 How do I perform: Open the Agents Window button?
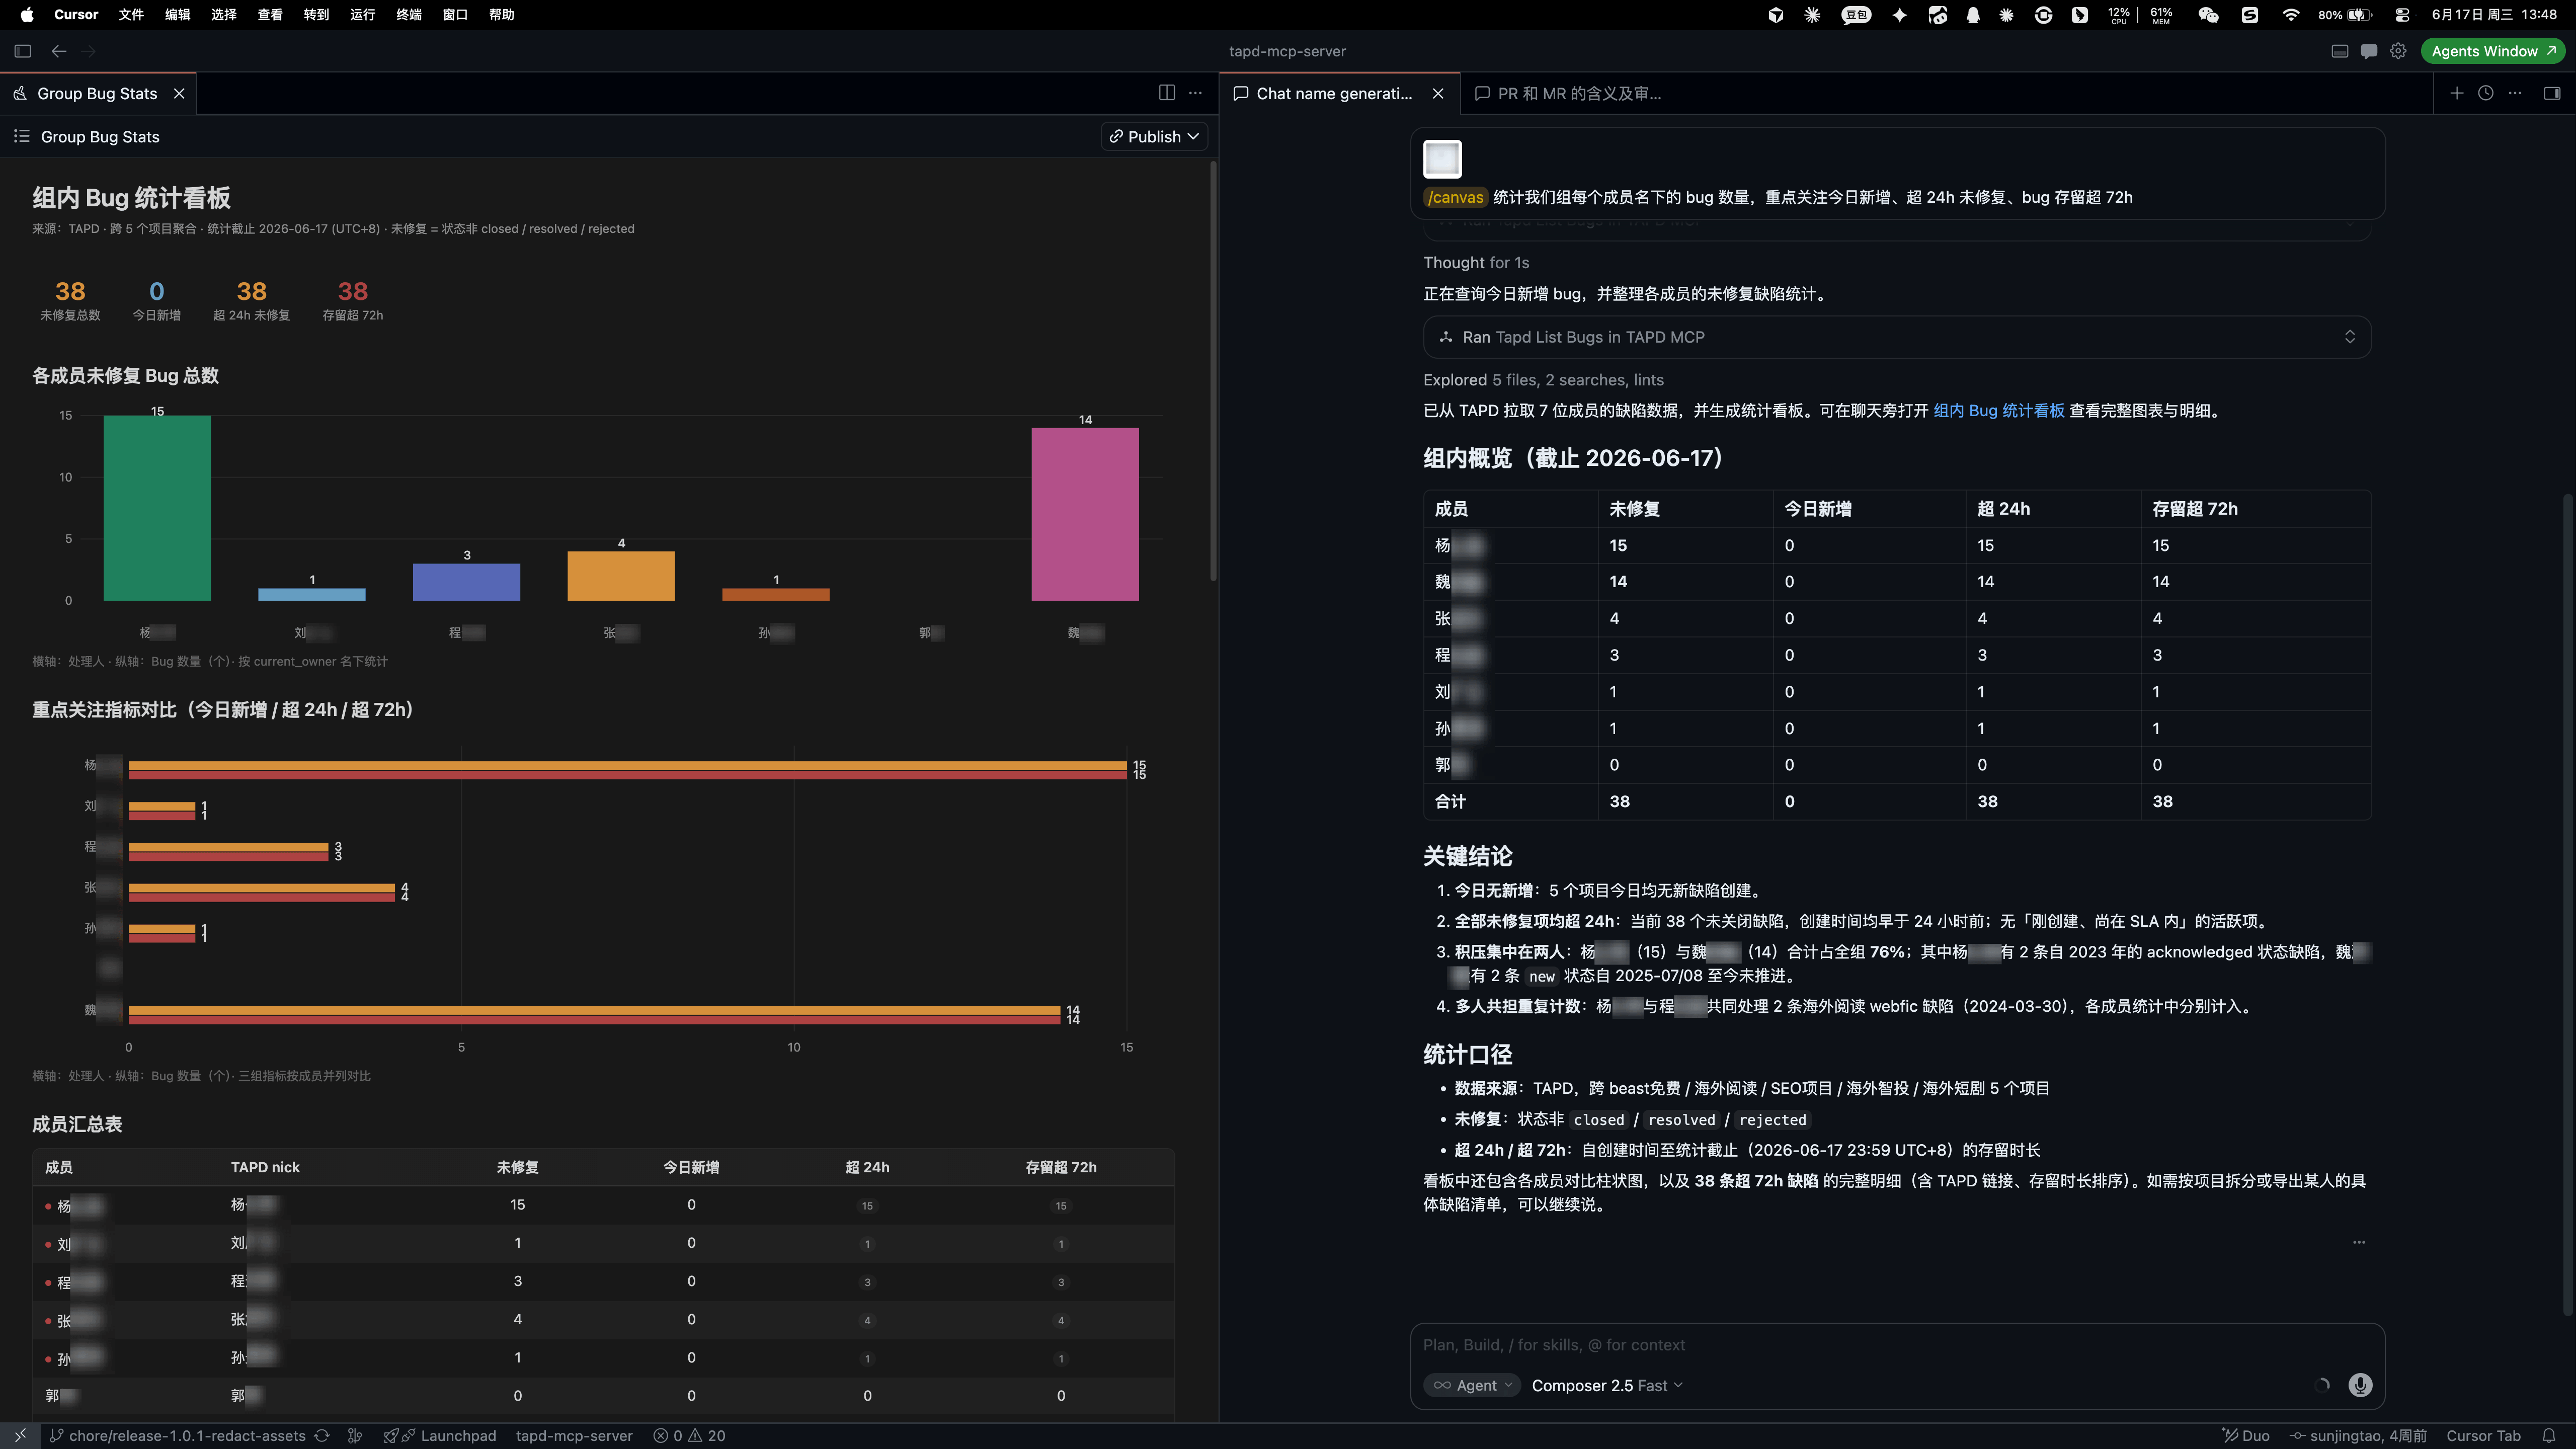2493,51
